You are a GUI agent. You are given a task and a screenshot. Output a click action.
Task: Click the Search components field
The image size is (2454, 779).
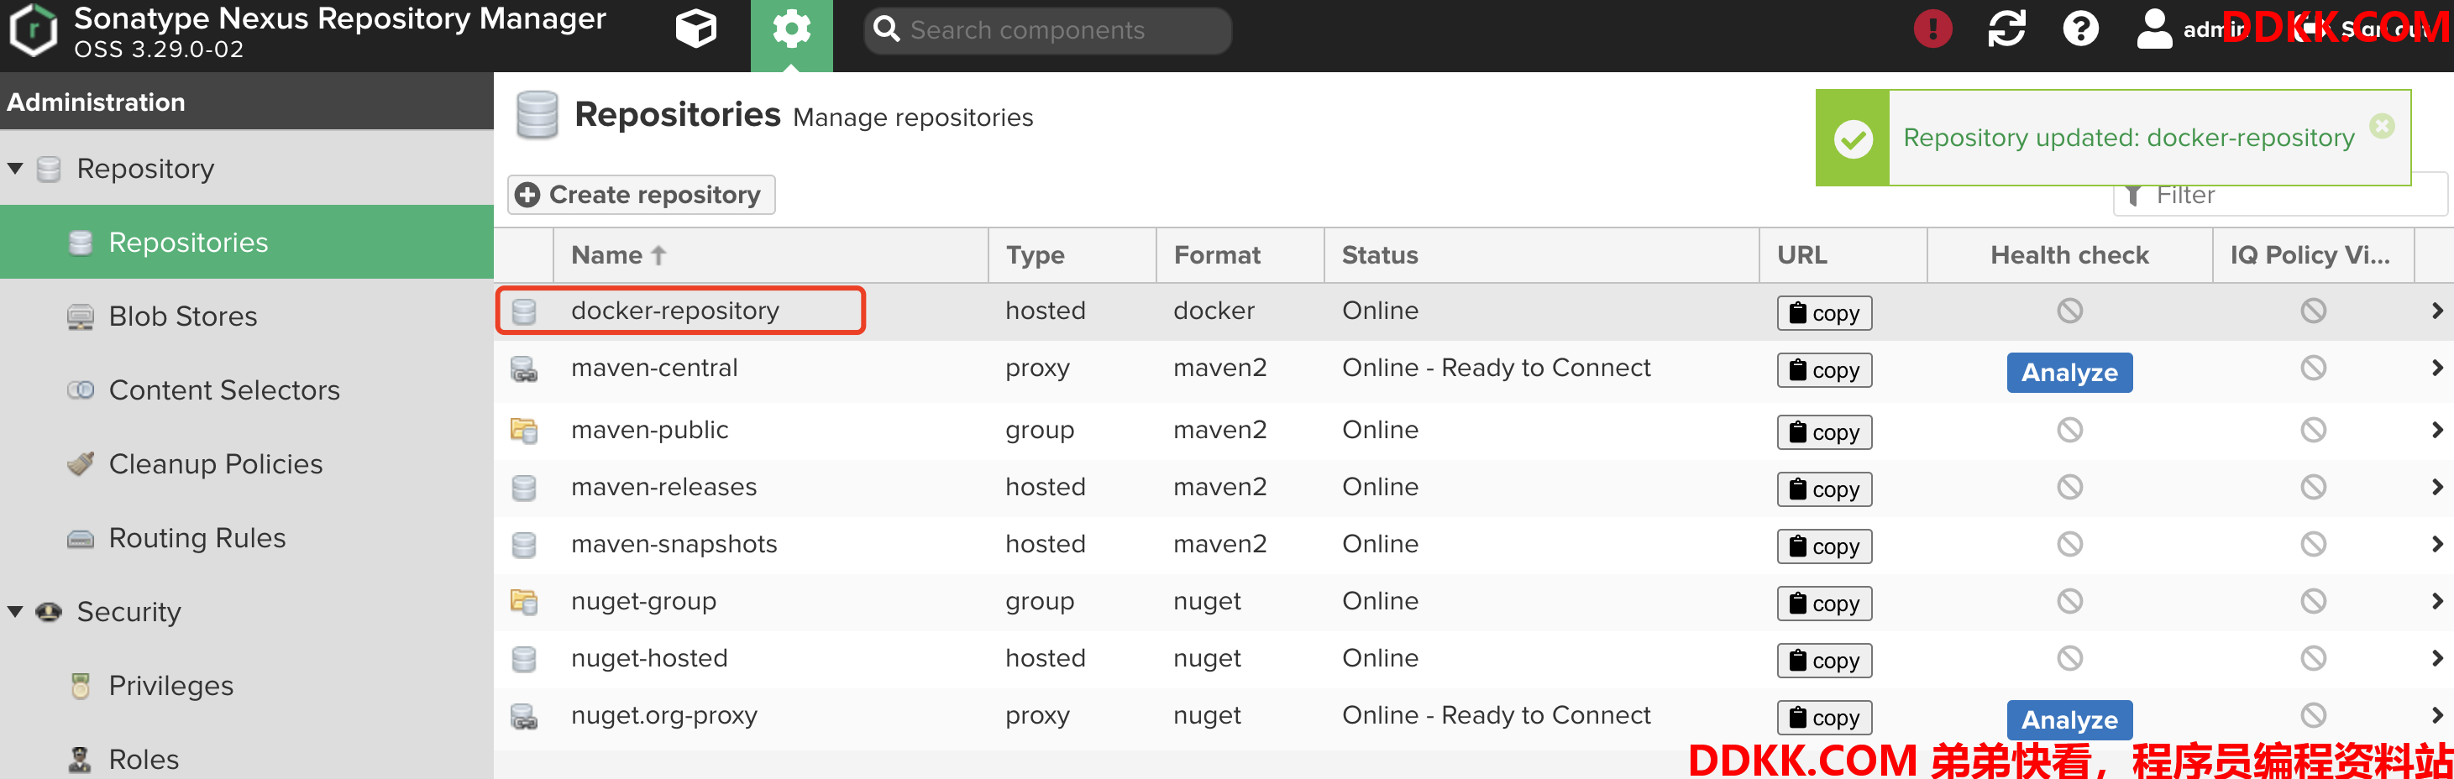click(1048, 30)
